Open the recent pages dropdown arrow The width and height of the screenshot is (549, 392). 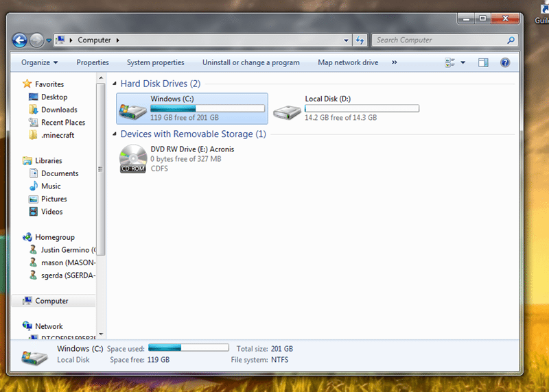coord(49,40)
